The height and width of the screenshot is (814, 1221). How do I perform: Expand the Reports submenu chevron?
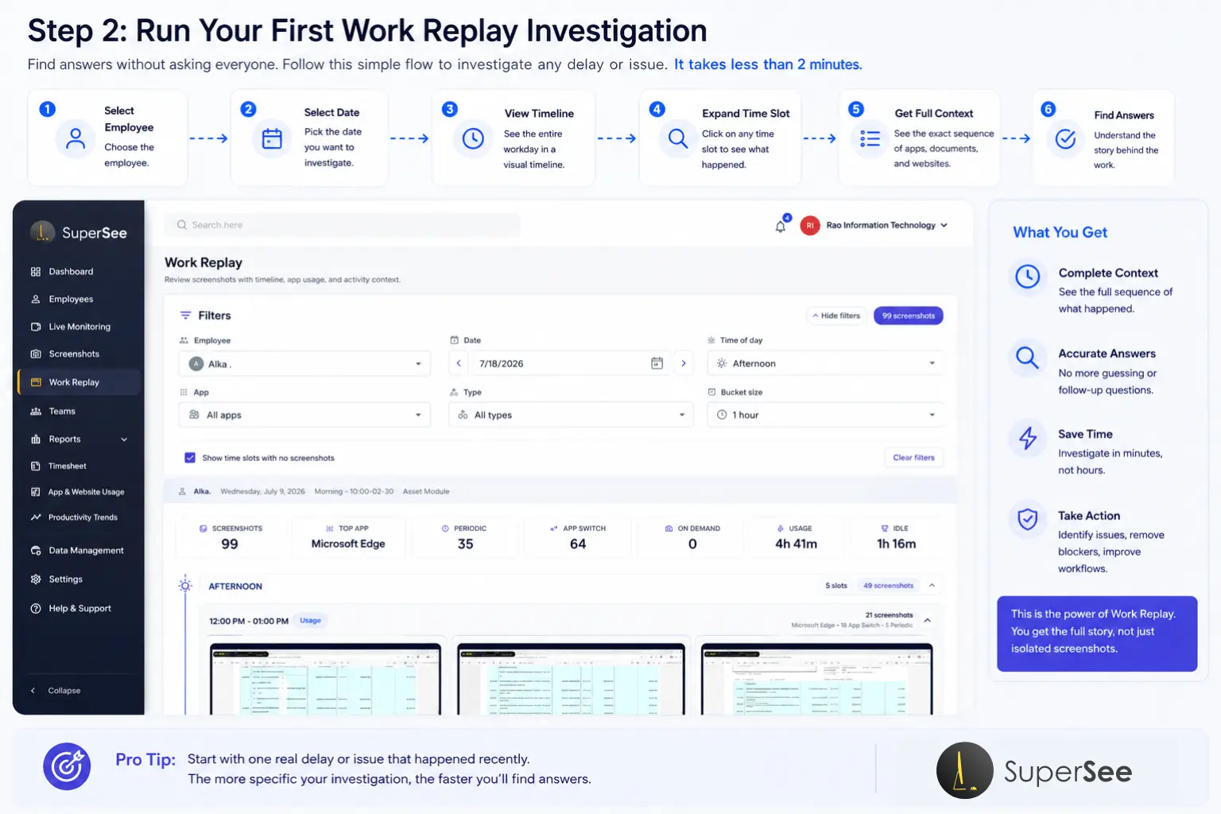point(124,440)
